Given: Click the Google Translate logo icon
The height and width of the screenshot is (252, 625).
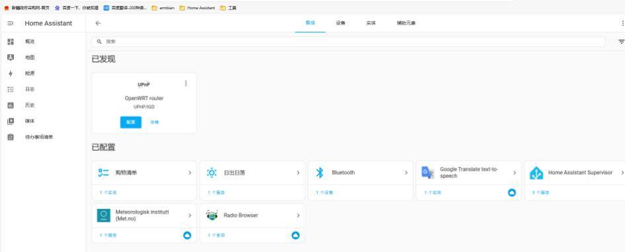Looking at the screenshot, I should click(x=428, y=173).
